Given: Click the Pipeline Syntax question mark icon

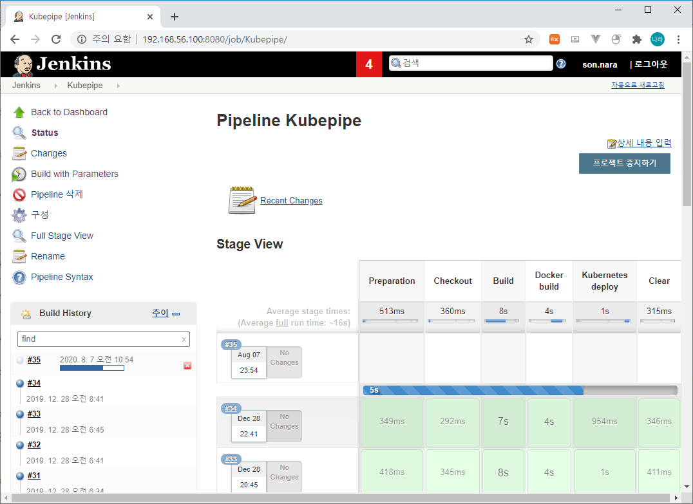Looking at the screenshot, I should click(x=19, y=277).
